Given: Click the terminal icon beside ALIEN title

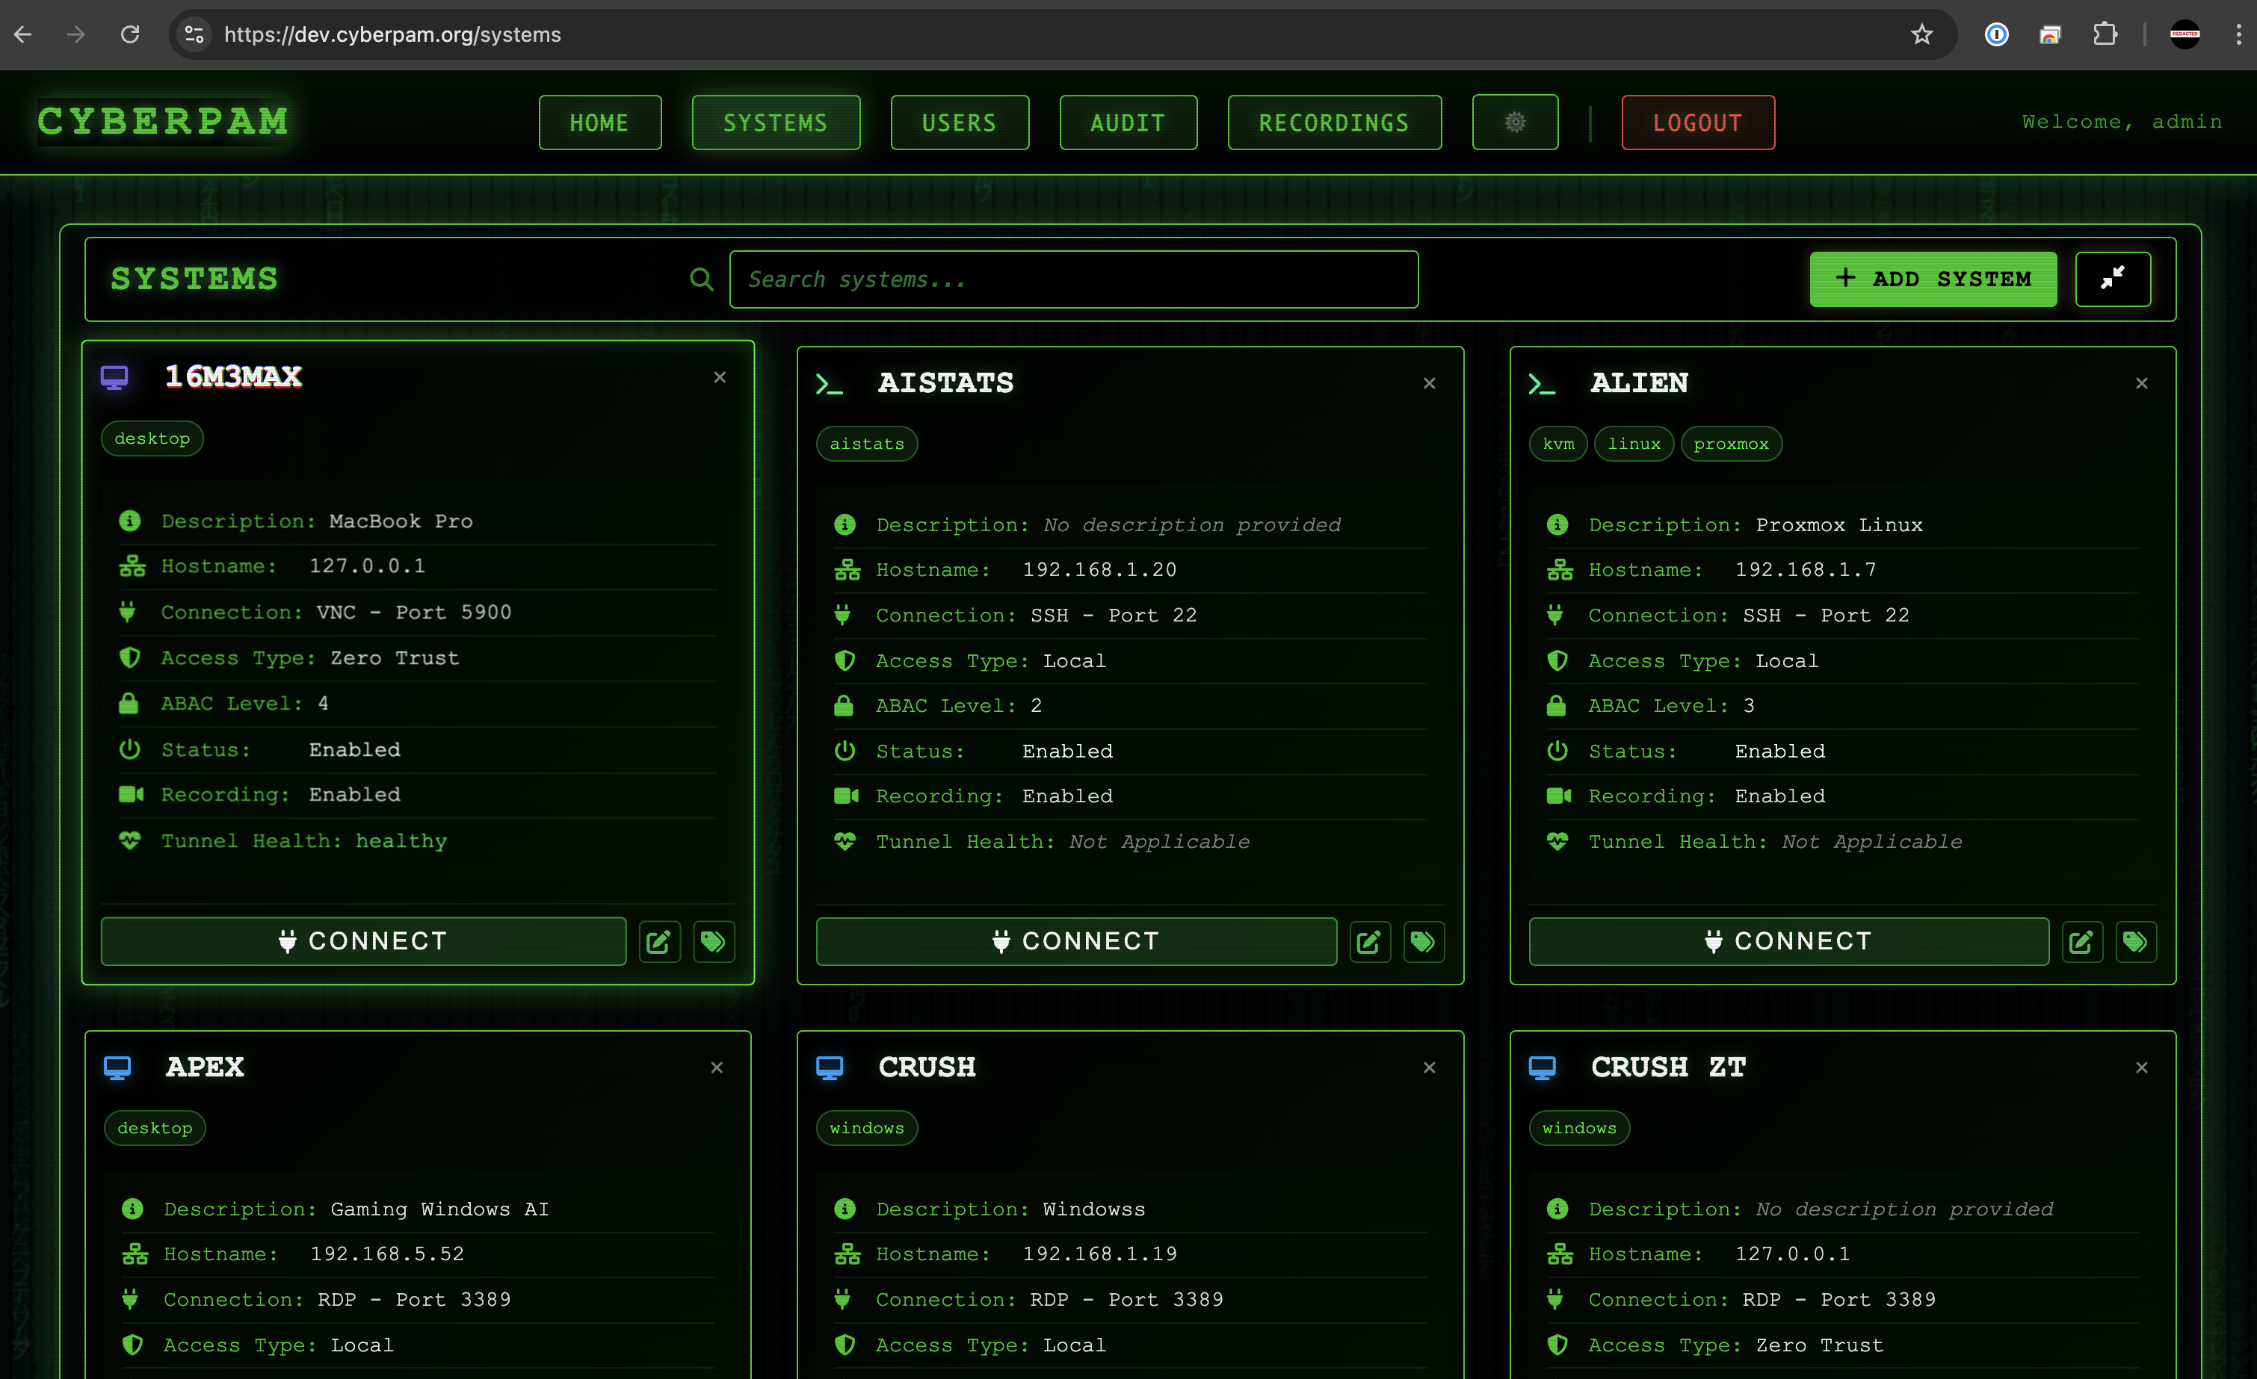Looking at the screenshot, I should (1543, 384).
